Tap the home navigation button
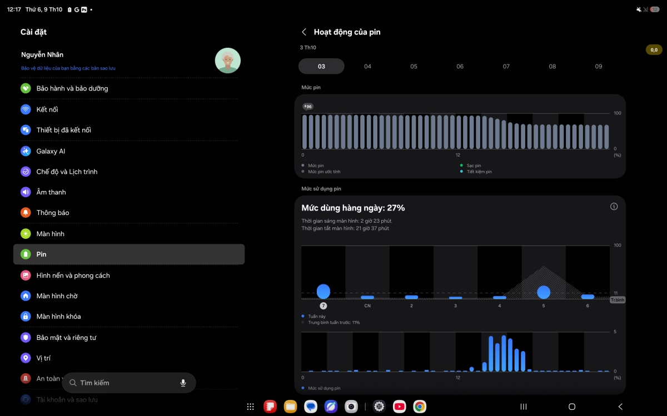Image resolution: width=667 pixels, height=416 pixels. pos(571,407)
